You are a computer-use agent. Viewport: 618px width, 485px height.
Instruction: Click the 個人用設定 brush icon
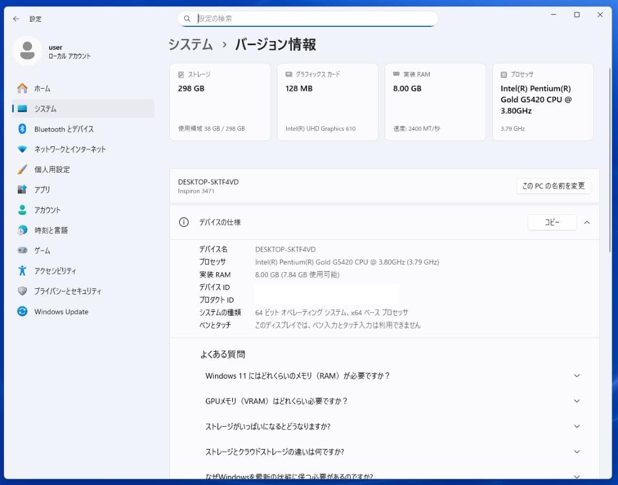point(22,169)
